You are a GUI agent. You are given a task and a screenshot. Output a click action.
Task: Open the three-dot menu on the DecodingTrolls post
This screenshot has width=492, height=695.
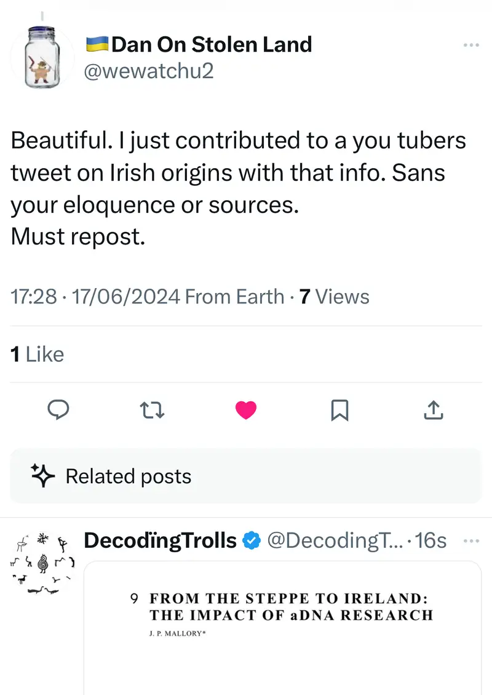[x=470, y=540]
